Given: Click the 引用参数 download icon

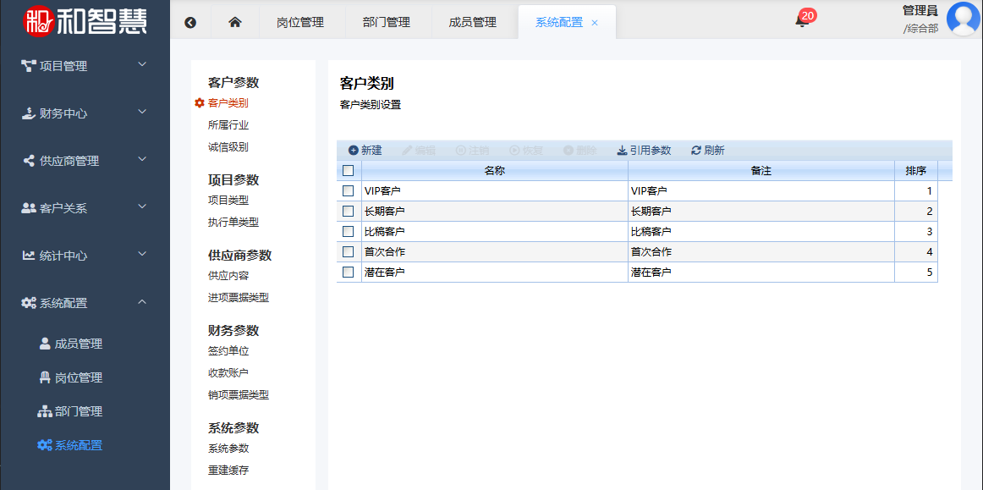Looking at the screenshot, I should (622, 151).
